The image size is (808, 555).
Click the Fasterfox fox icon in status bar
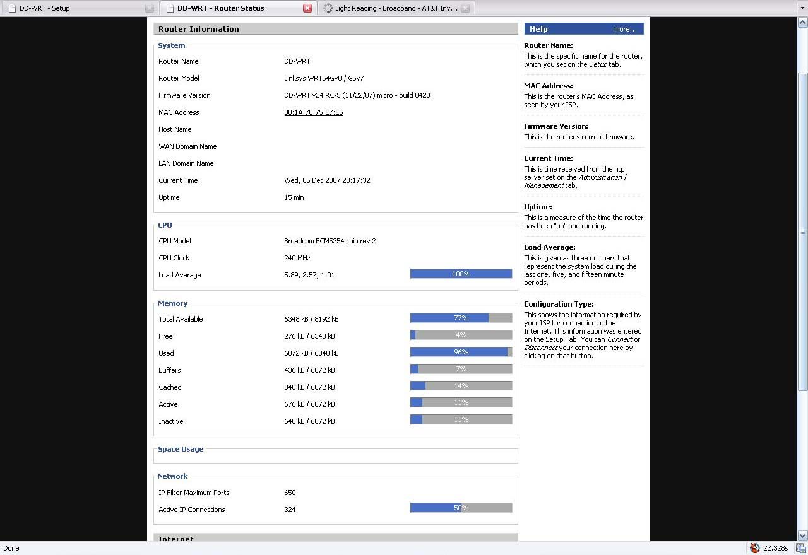[x=754, y=548]
